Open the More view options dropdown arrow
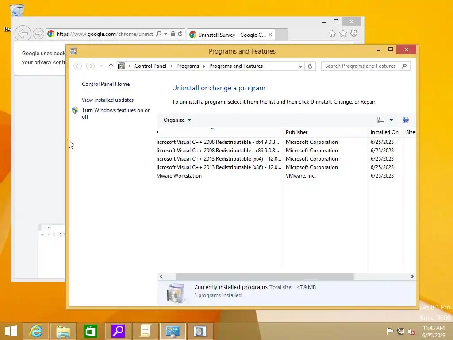Viewport: 453px width, 340px height. pos(391,120)
